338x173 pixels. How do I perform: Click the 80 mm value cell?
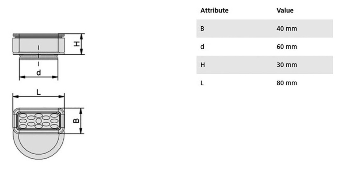pyautogui.click(x=287, y=83)
